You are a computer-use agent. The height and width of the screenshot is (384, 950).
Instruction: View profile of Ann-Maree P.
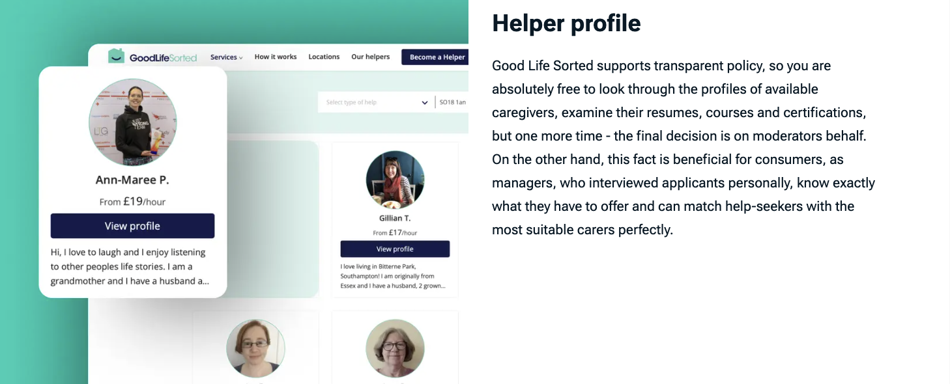click(132, 226)
